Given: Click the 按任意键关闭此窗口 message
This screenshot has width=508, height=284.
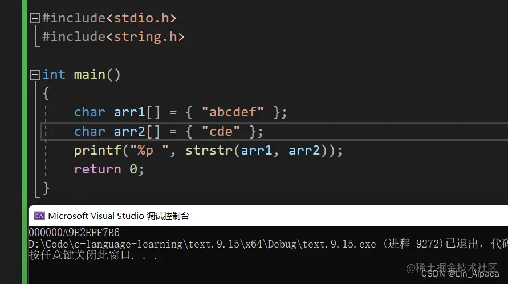Looking at the screenshot, I should coord(93,255).
